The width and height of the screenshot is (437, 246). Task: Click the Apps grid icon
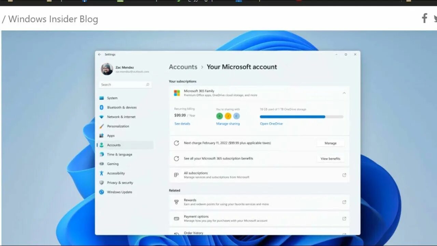[x=101, y=136]
